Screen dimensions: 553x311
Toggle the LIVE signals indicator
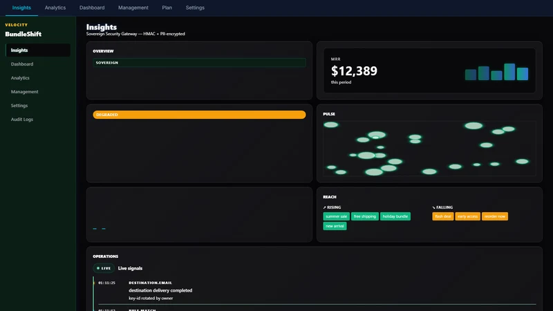pos(104,268)
